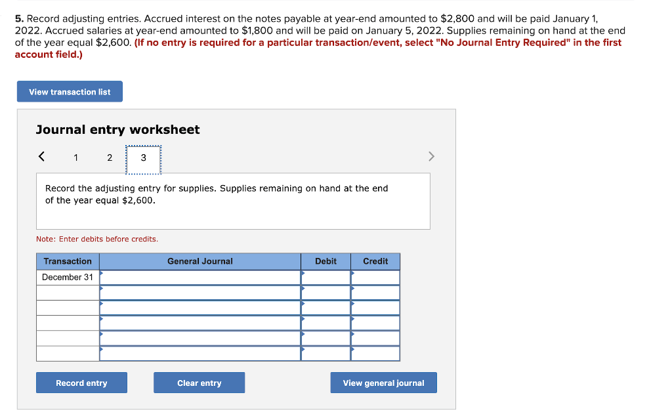Click the second row Debit field

pos(325,292)
